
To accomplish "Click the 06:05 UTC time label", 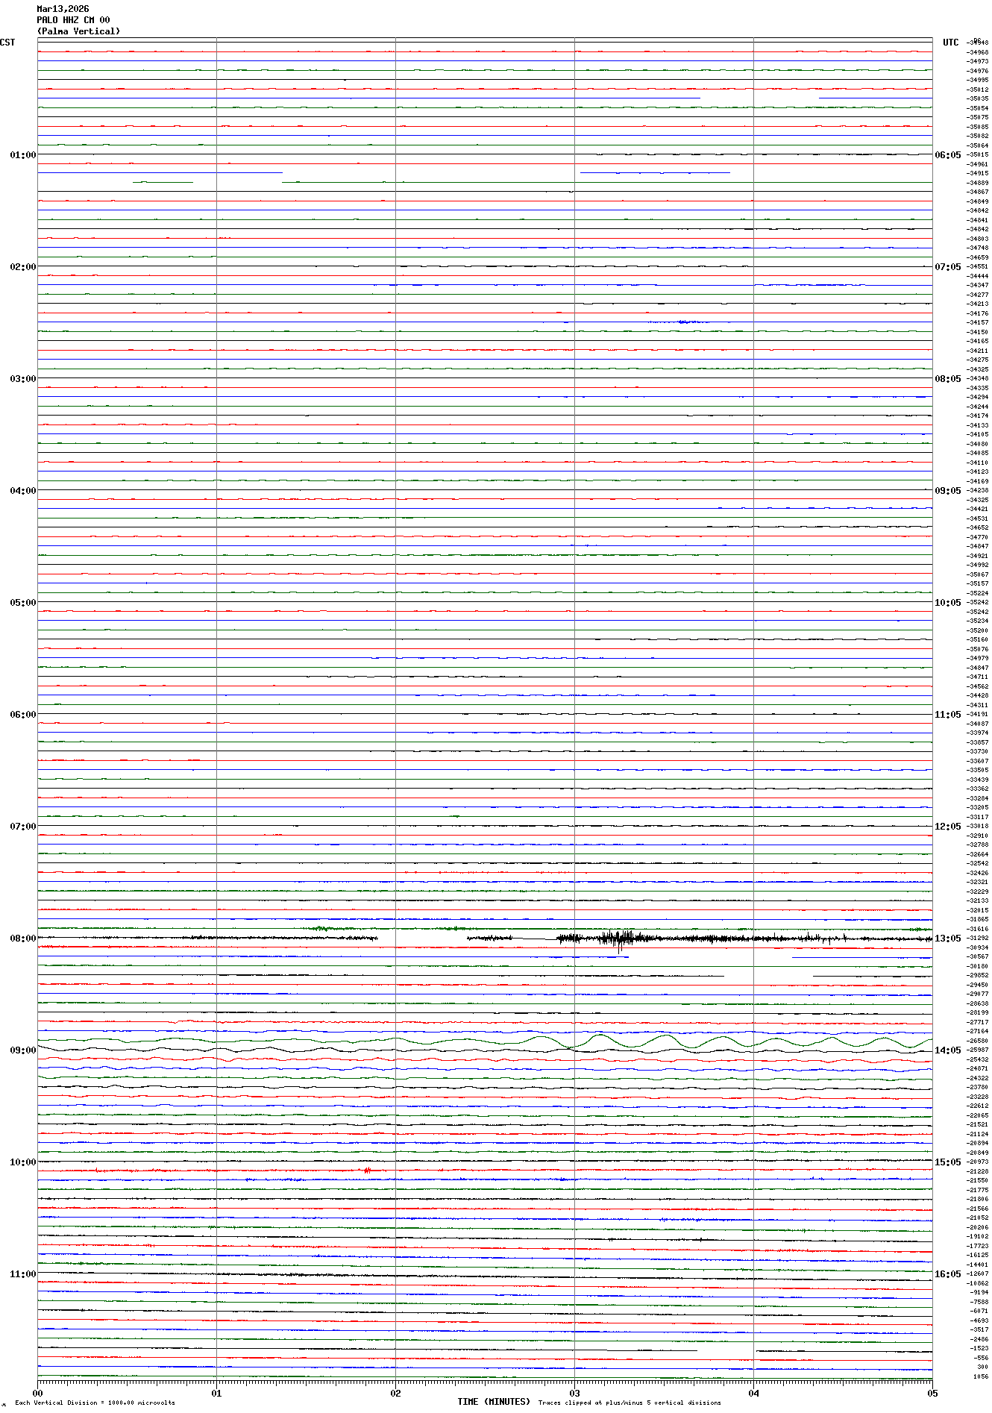I will tap(948, 155).
